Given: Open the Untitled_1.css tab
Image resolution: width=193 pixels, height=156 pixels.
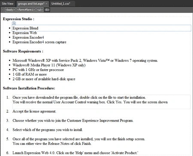Looking at the screenshot, I should point(60,3).
